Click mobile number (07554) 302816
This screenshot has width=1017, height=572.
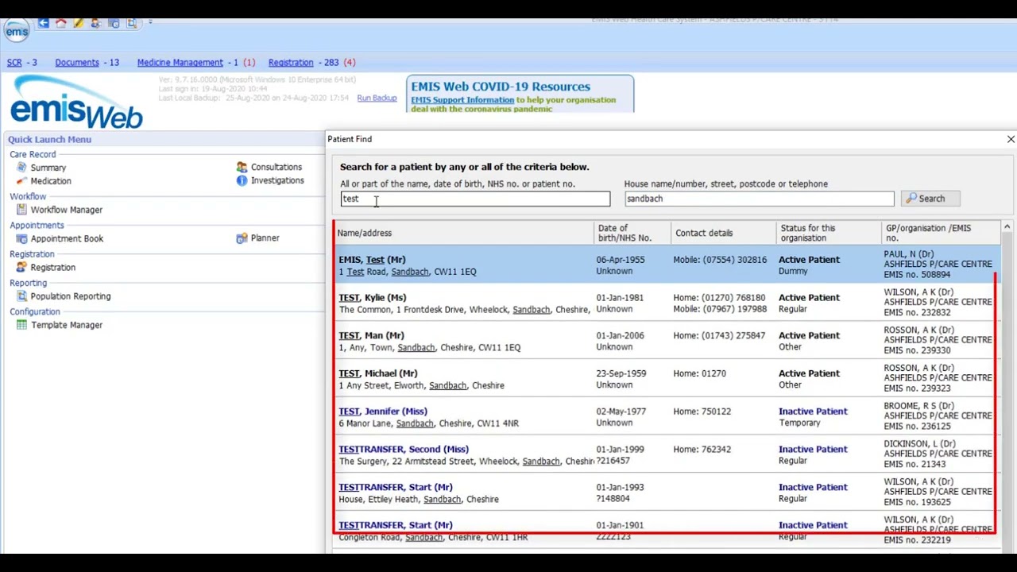click(x=720, y=260)
